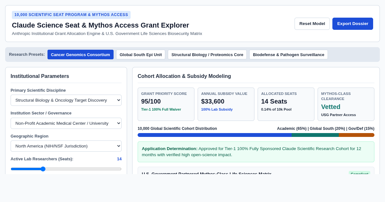Click the Allocated Seats card
This screenshot has height=202, width=385.
pos(286,104)
